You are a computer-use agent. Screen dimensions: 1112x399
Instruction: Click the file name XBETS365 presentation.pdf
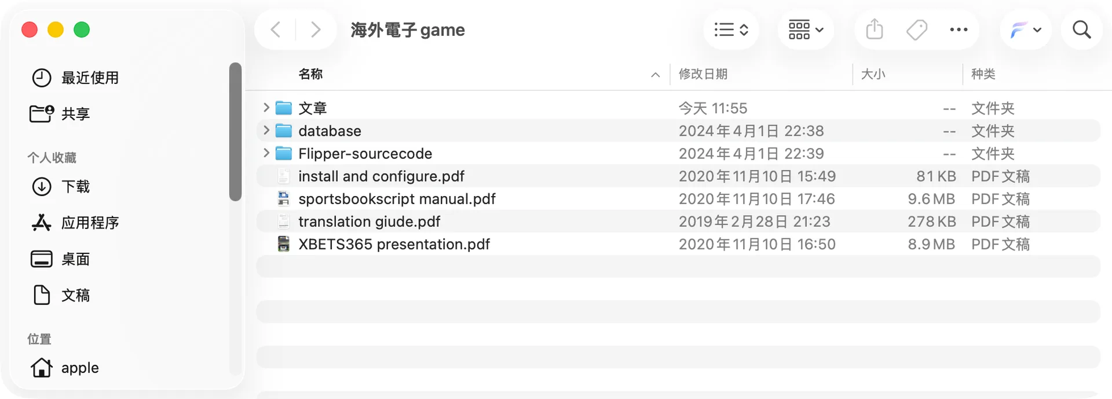[x=394, y=243]
